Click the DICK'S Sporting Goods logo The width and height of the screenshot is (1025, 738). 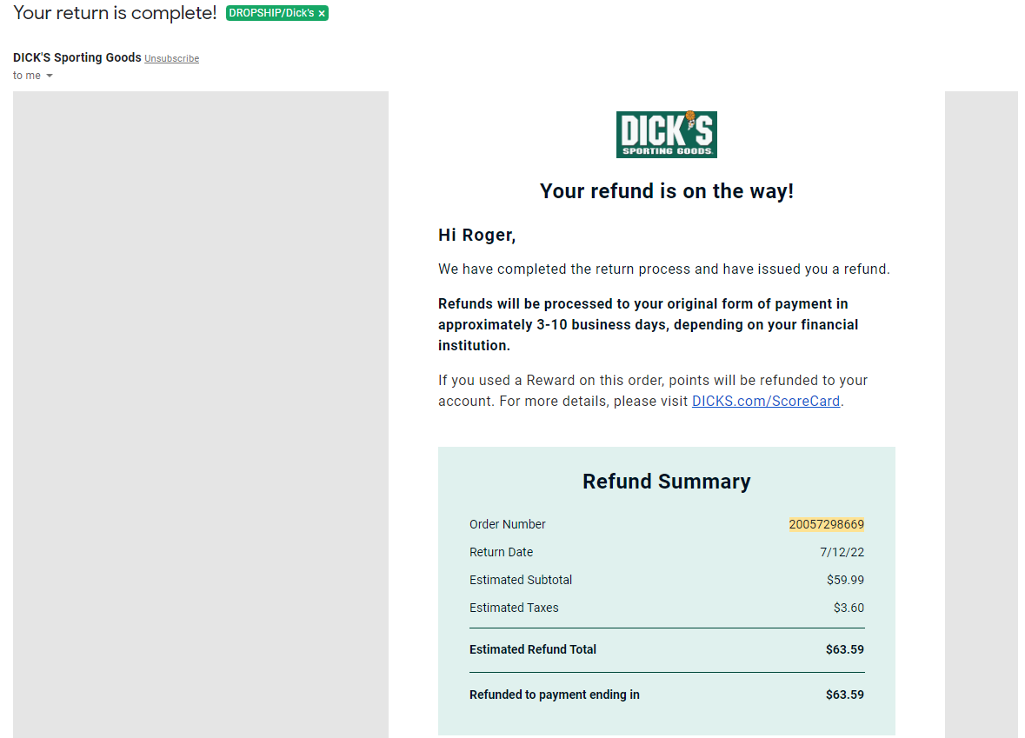[x=666, y=134]
